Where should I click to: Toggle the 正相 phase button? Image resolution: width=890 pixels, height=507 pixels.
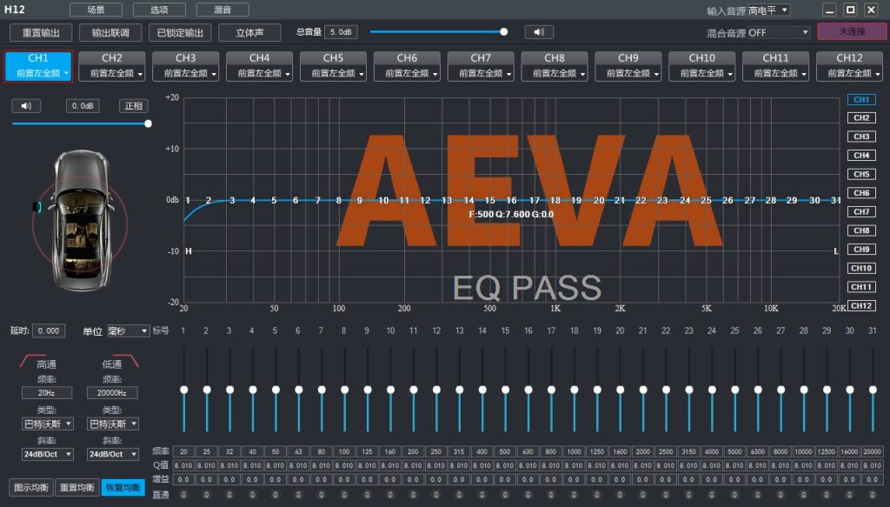[133, 105]
